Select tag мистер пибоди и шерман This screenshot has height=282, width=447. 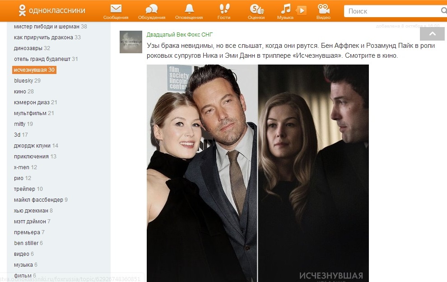tap(51, 27)
